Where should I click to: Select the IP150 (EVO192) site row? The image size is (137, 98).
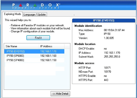34,51
